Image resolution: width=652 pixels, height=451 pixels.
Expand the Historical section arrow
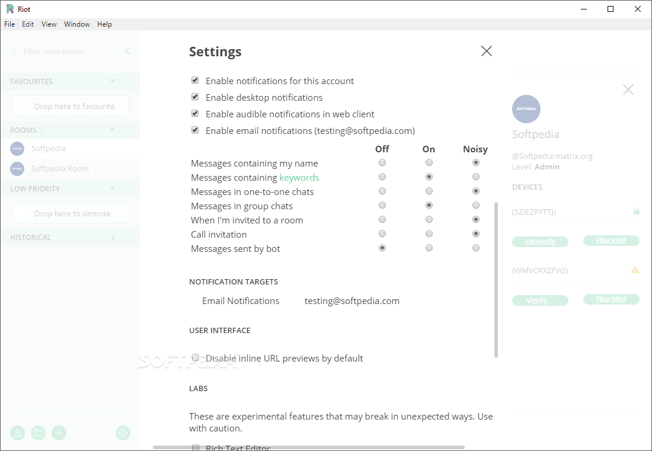pyautogui.click(x=114, y=238)
